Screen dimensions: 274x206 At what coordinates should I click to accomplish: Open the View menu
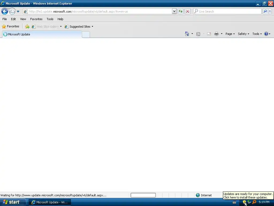pyautogui.click(x=23, y=19)
